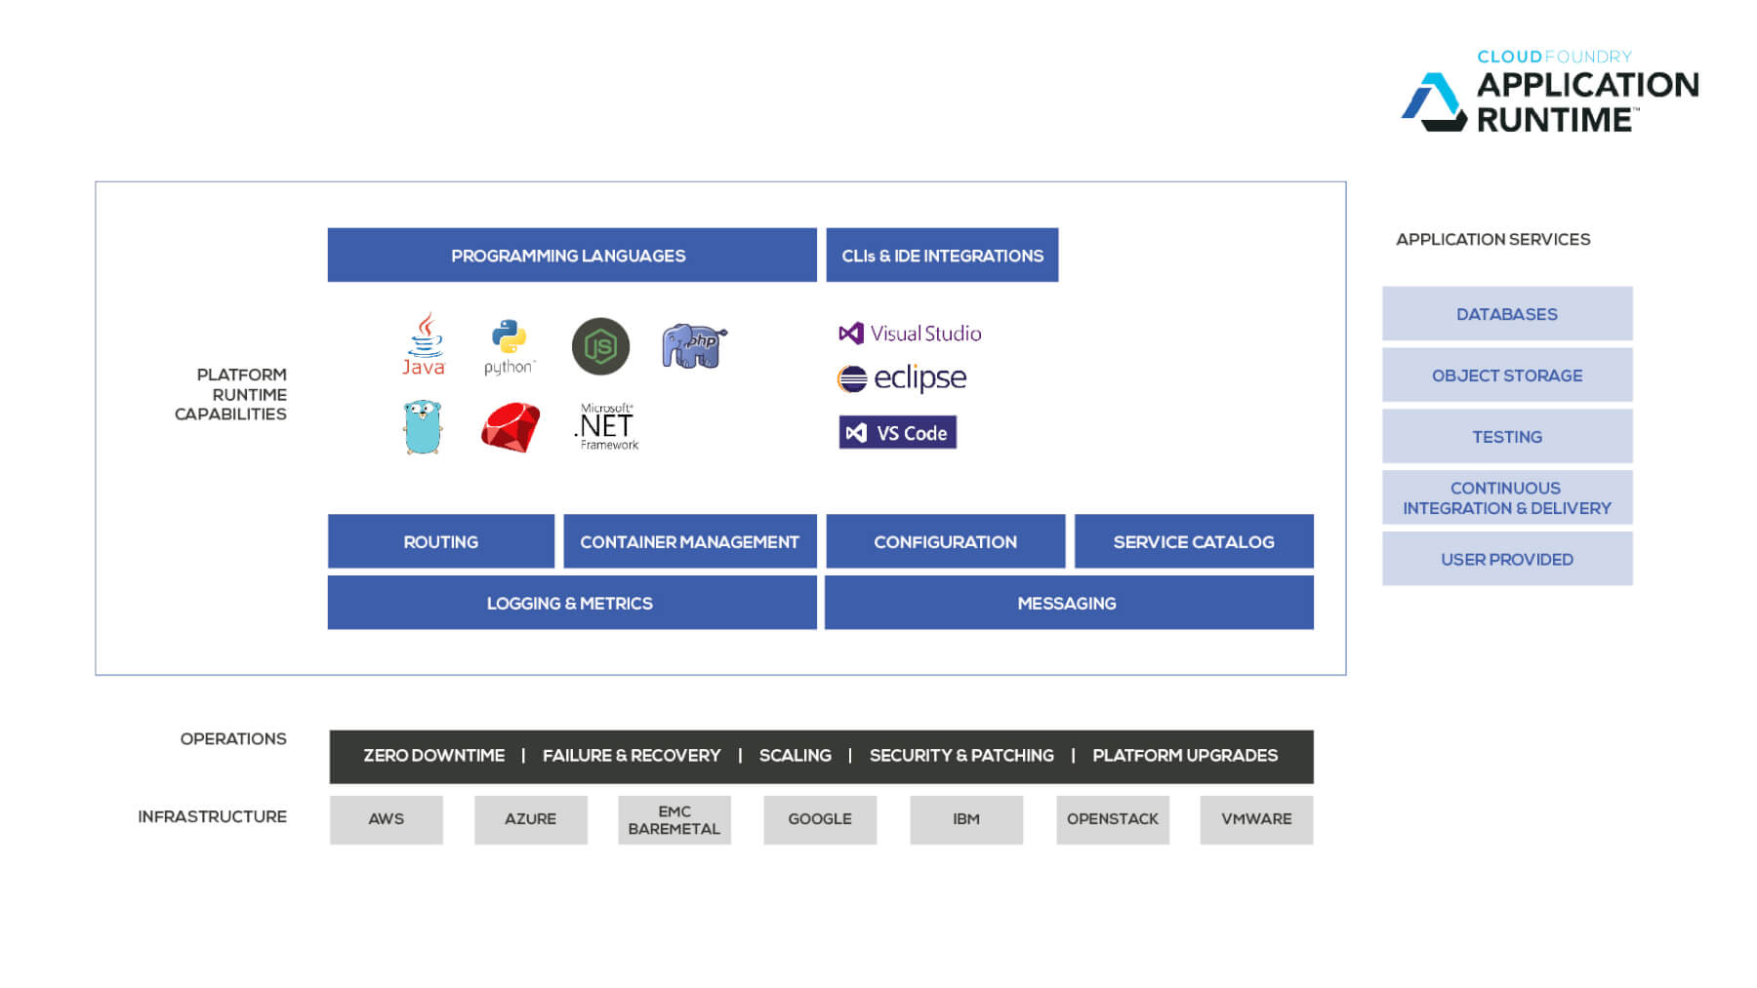Click the Microsoft .NET Framework logo
The width and height of the screenshot is (1757, 988).
click(x=607, y=426)
